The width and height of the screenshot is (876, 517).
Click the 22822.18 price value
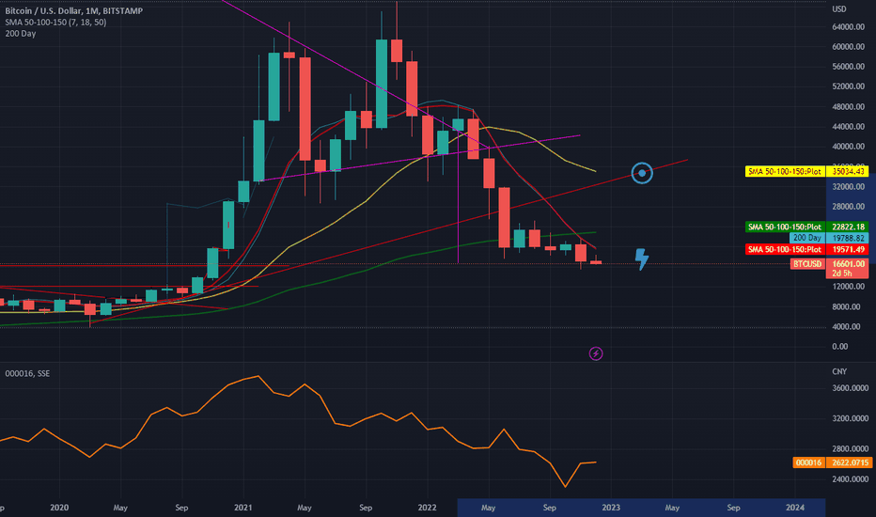pos(848,227)
